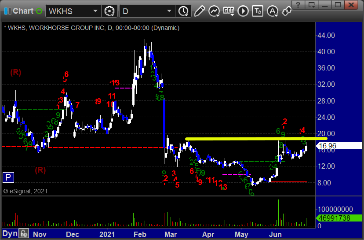Click the 8.00 price axis label
364x240 pixels.
(x=324, y=183)
